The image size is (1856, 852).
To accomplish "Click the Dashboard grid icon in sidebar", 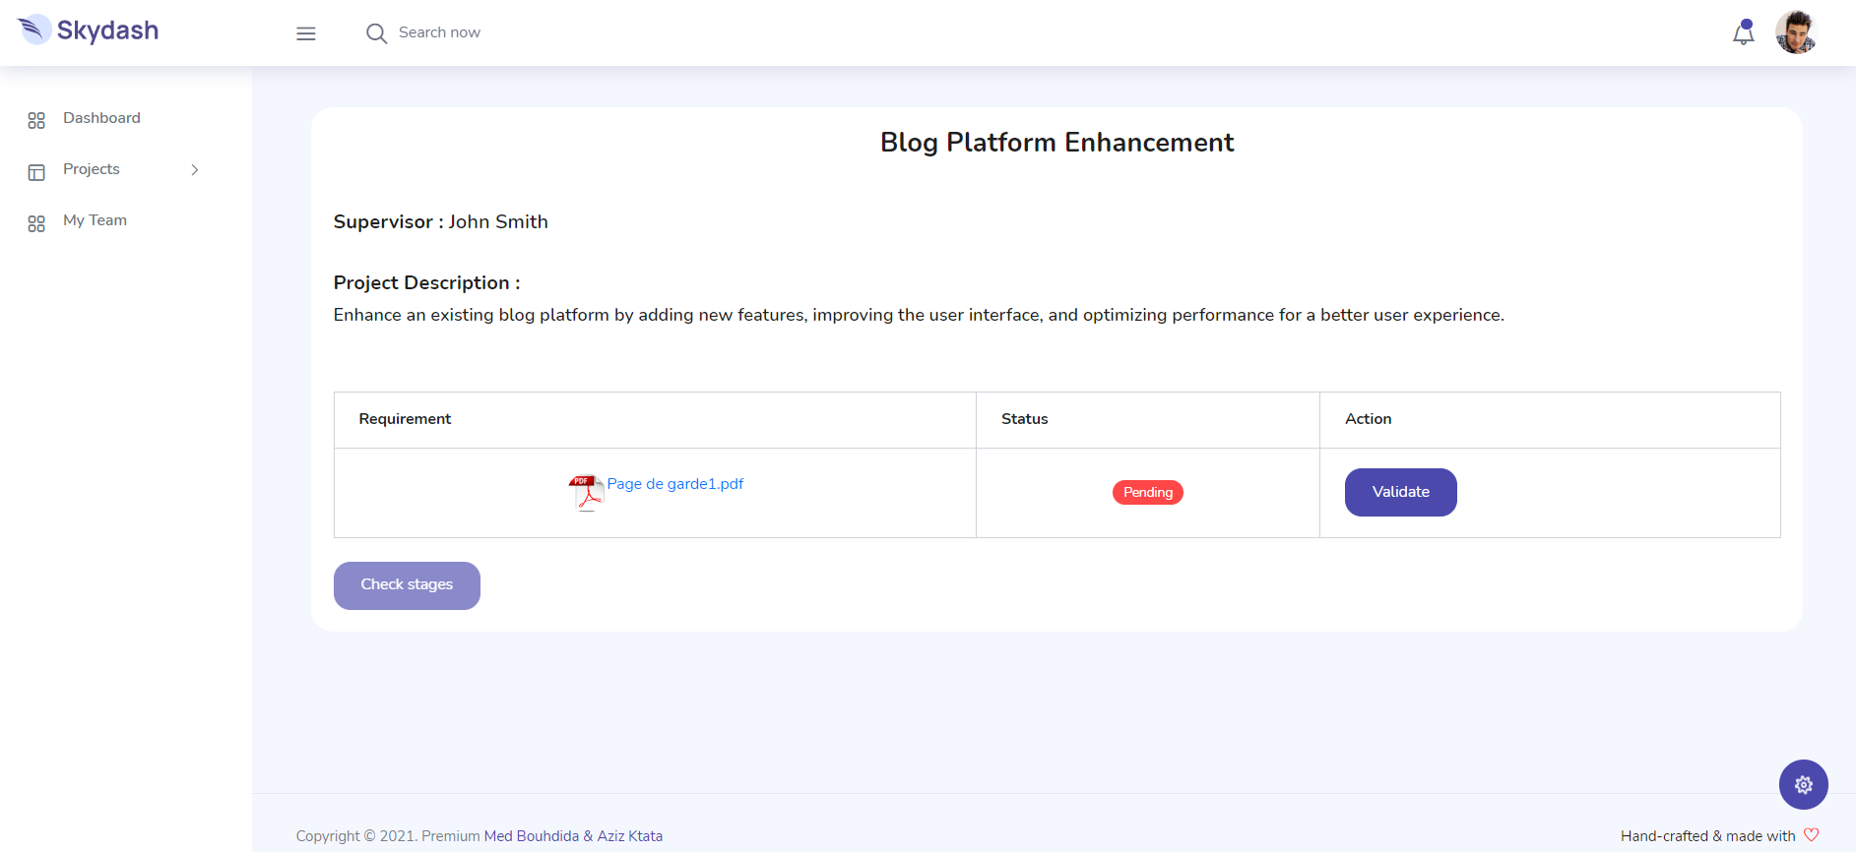I will click(36, 120).
